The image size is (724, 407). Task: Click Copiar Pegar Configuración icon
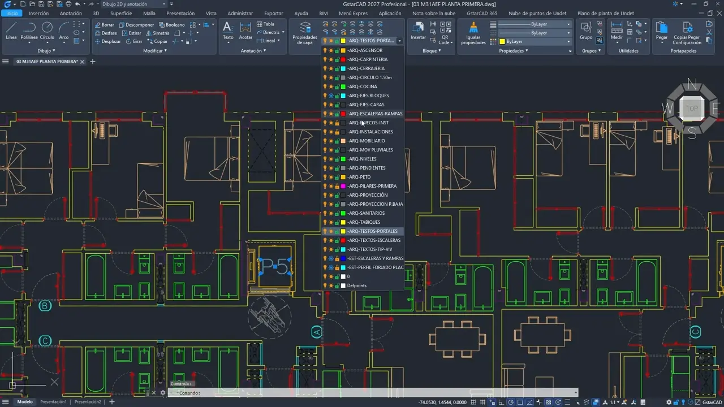[x=687, y=33]
